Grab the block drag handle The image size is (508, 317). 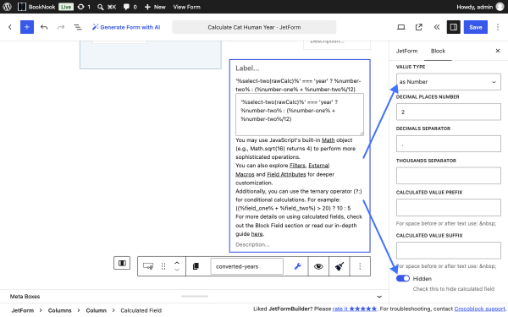[x=163, y=266]
